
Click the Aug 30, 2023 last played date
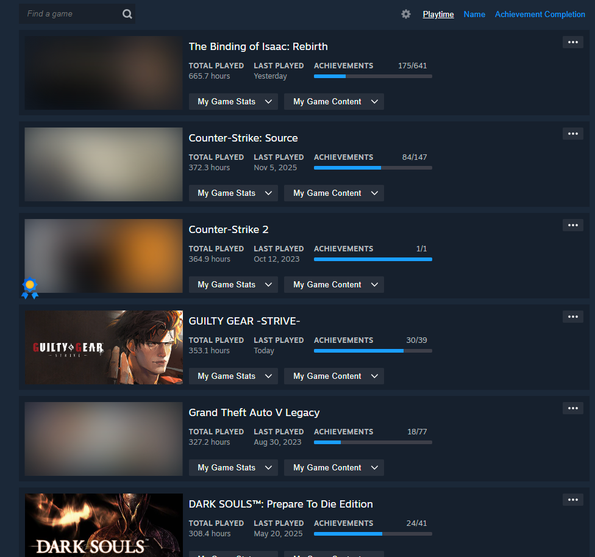tap(277, 442)
